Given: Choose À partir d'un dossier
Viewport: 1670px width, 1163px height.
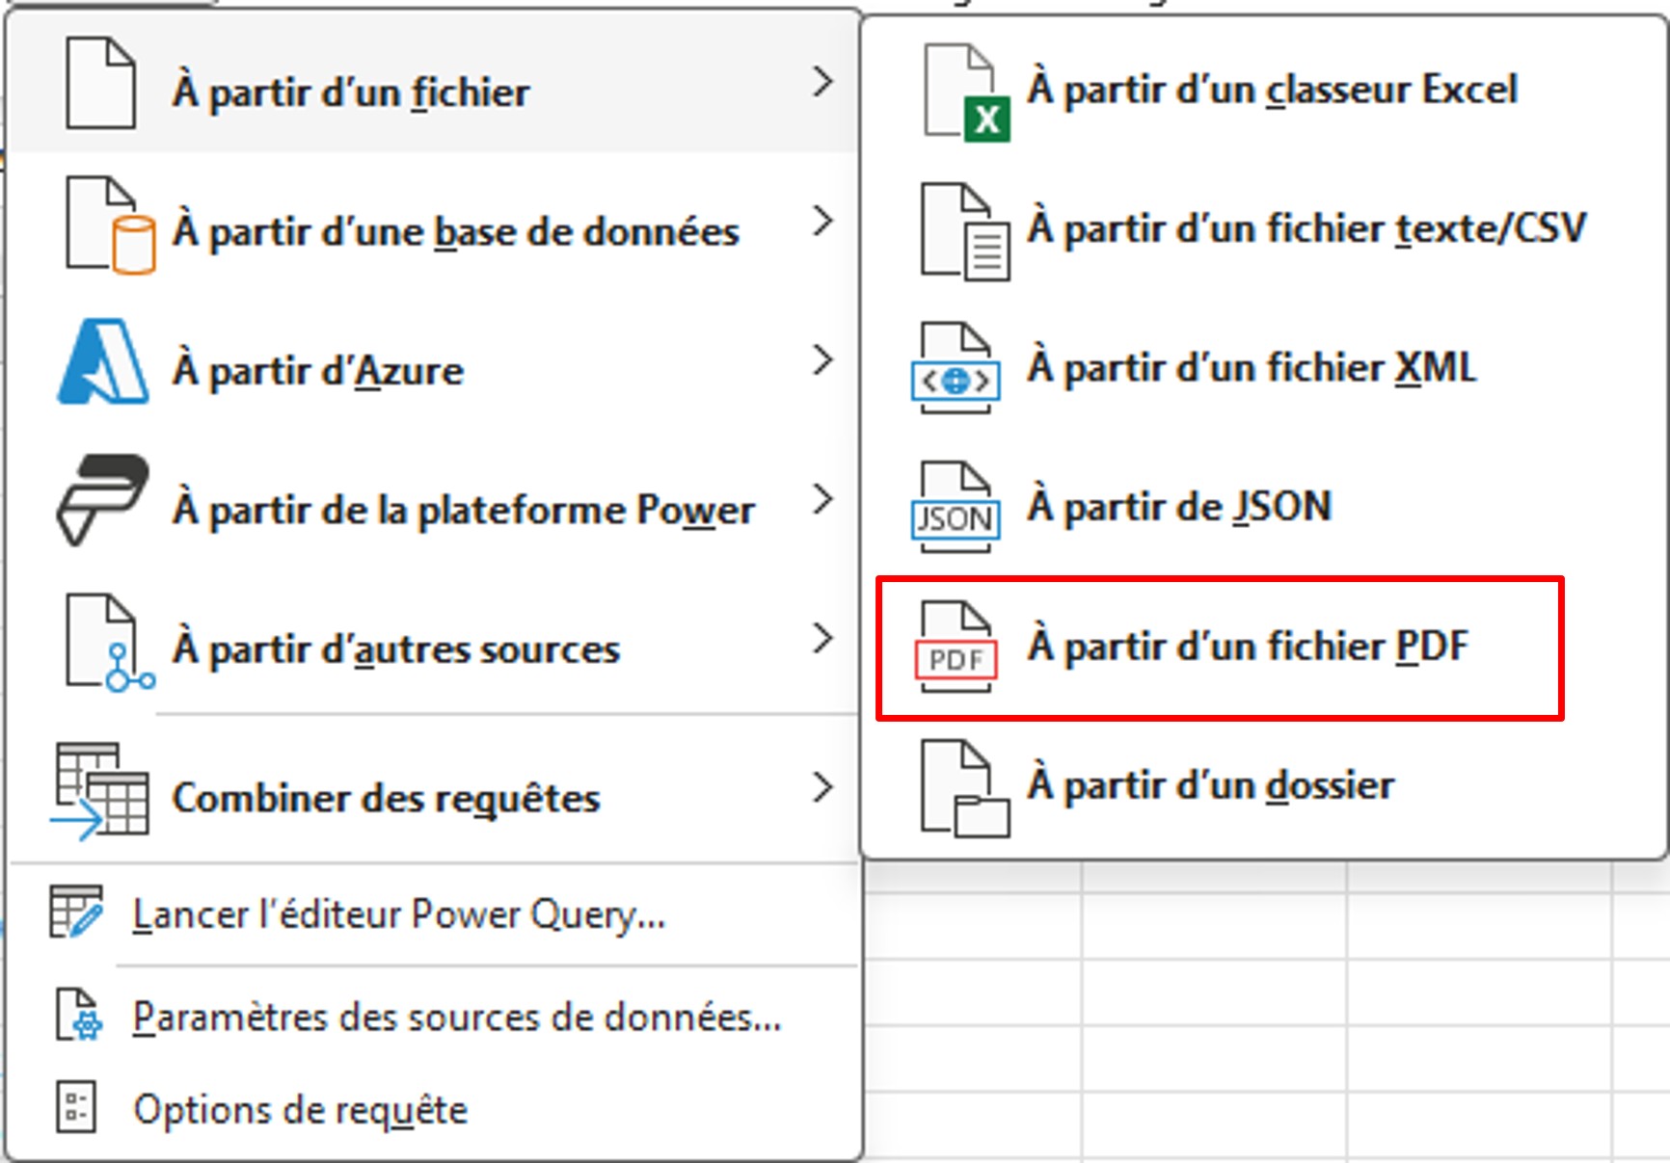Looking at the screenshot, I should pyautogui.click(x=1264, y=787).
